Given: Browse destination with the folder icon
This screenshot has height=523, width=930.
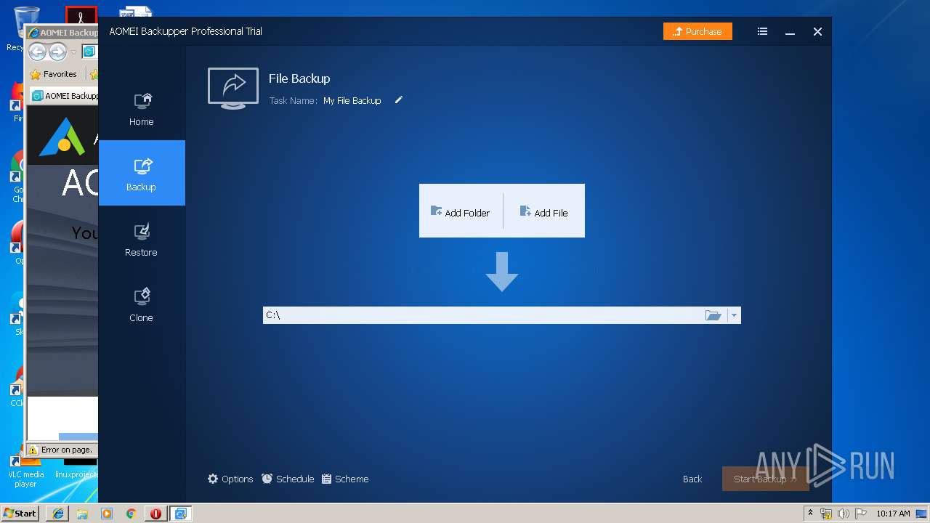Looking at the screenshot, I should (x=713, y=315).
